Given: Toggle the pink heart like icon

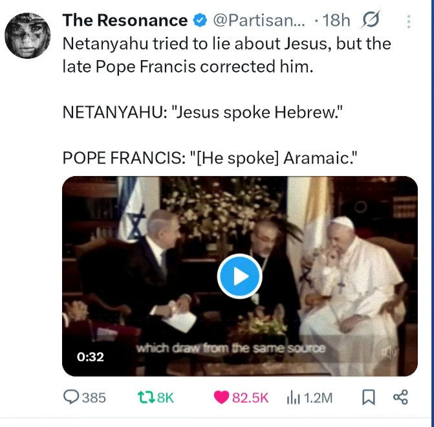Looking at the screenshot, I should point(221,397).
